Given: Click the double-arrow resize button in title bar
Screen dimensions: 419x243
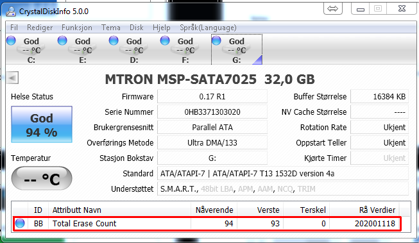Looking at the screenshot, I should pyautogui.click(x=332, y=9).
